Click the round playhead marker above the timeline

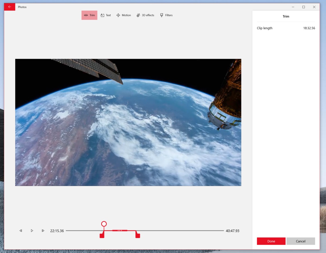[x=104, y=224]
